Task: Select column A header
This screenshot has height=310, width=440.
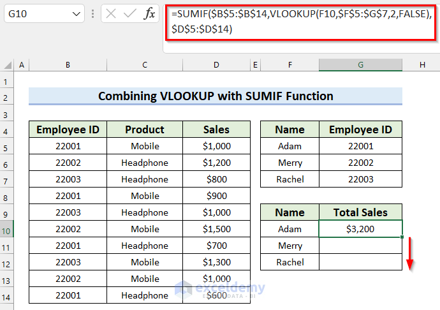Action: click(22, 65)
